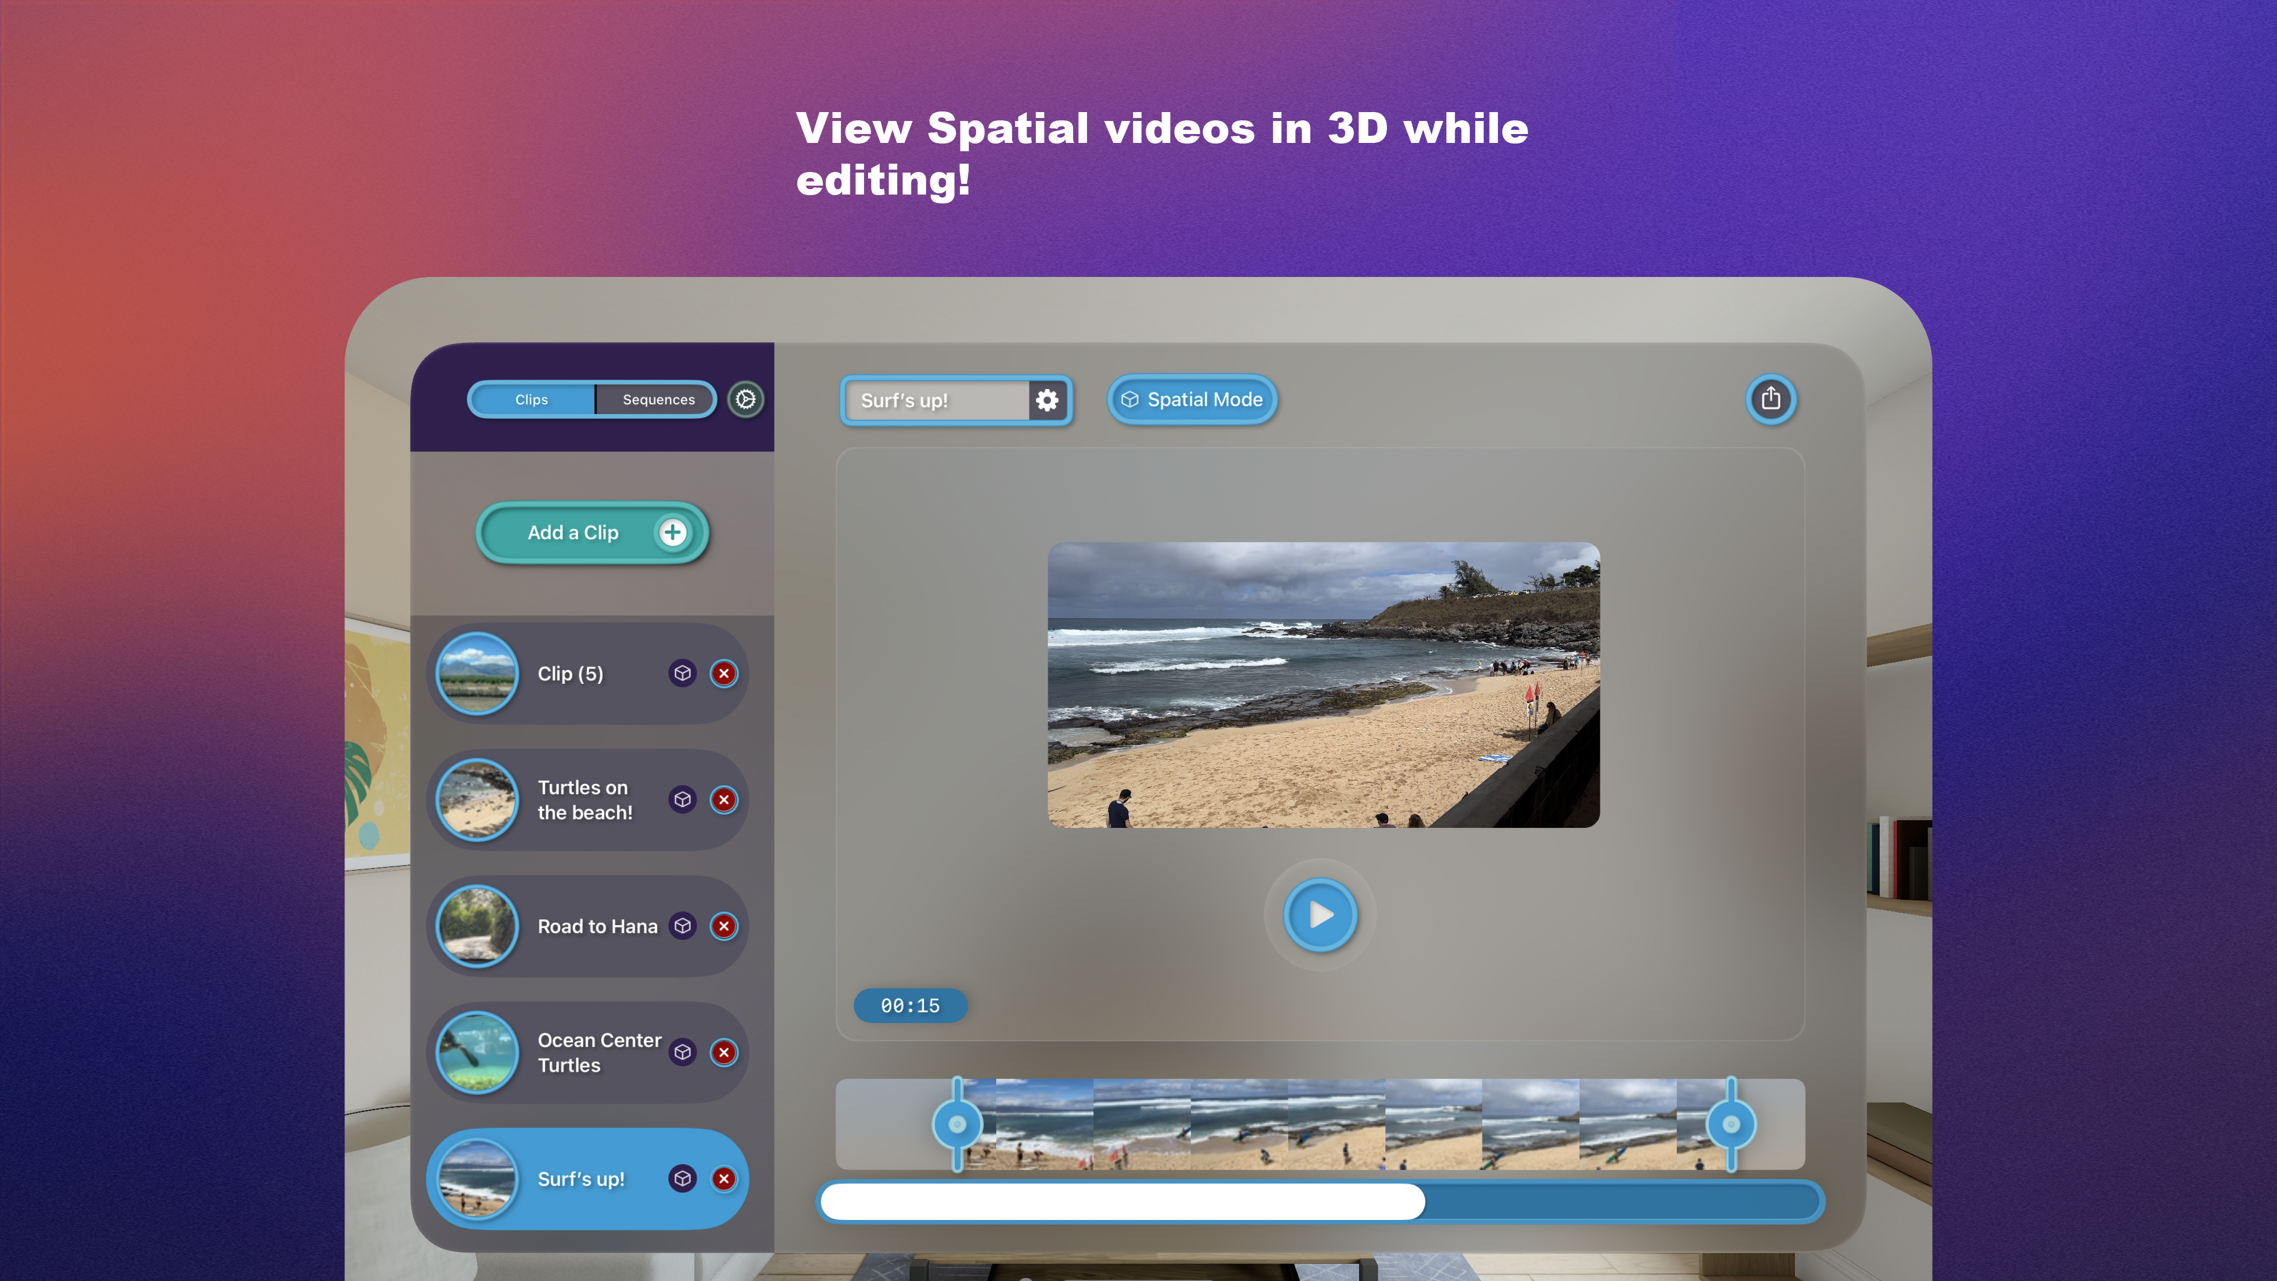Select Turtles on the beach! thumbnail

[x=477, y=800]
